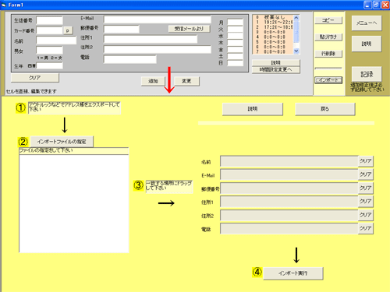Screen dimensions: 390x292
Task: Click the 説明 button under the time list
Action: (x=276, y=62)
